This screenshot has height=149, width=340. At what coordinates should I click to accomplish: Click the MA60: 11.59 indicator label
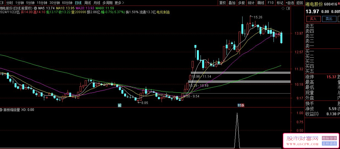click(x=105, y=8)
